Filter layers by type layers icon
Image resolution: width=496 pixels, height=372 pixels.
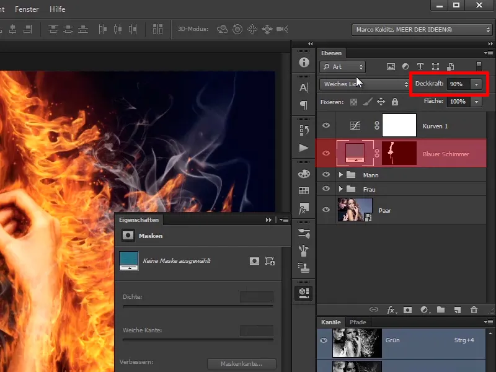(420, 66)
